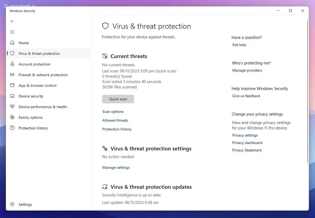Click the Firewall & network antenna icon
This screenshot has height=218, width=315.
12,75
